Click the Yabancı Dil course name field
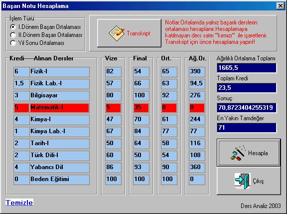The width and height of the screenshot is (287, 214). coord(59,168)
